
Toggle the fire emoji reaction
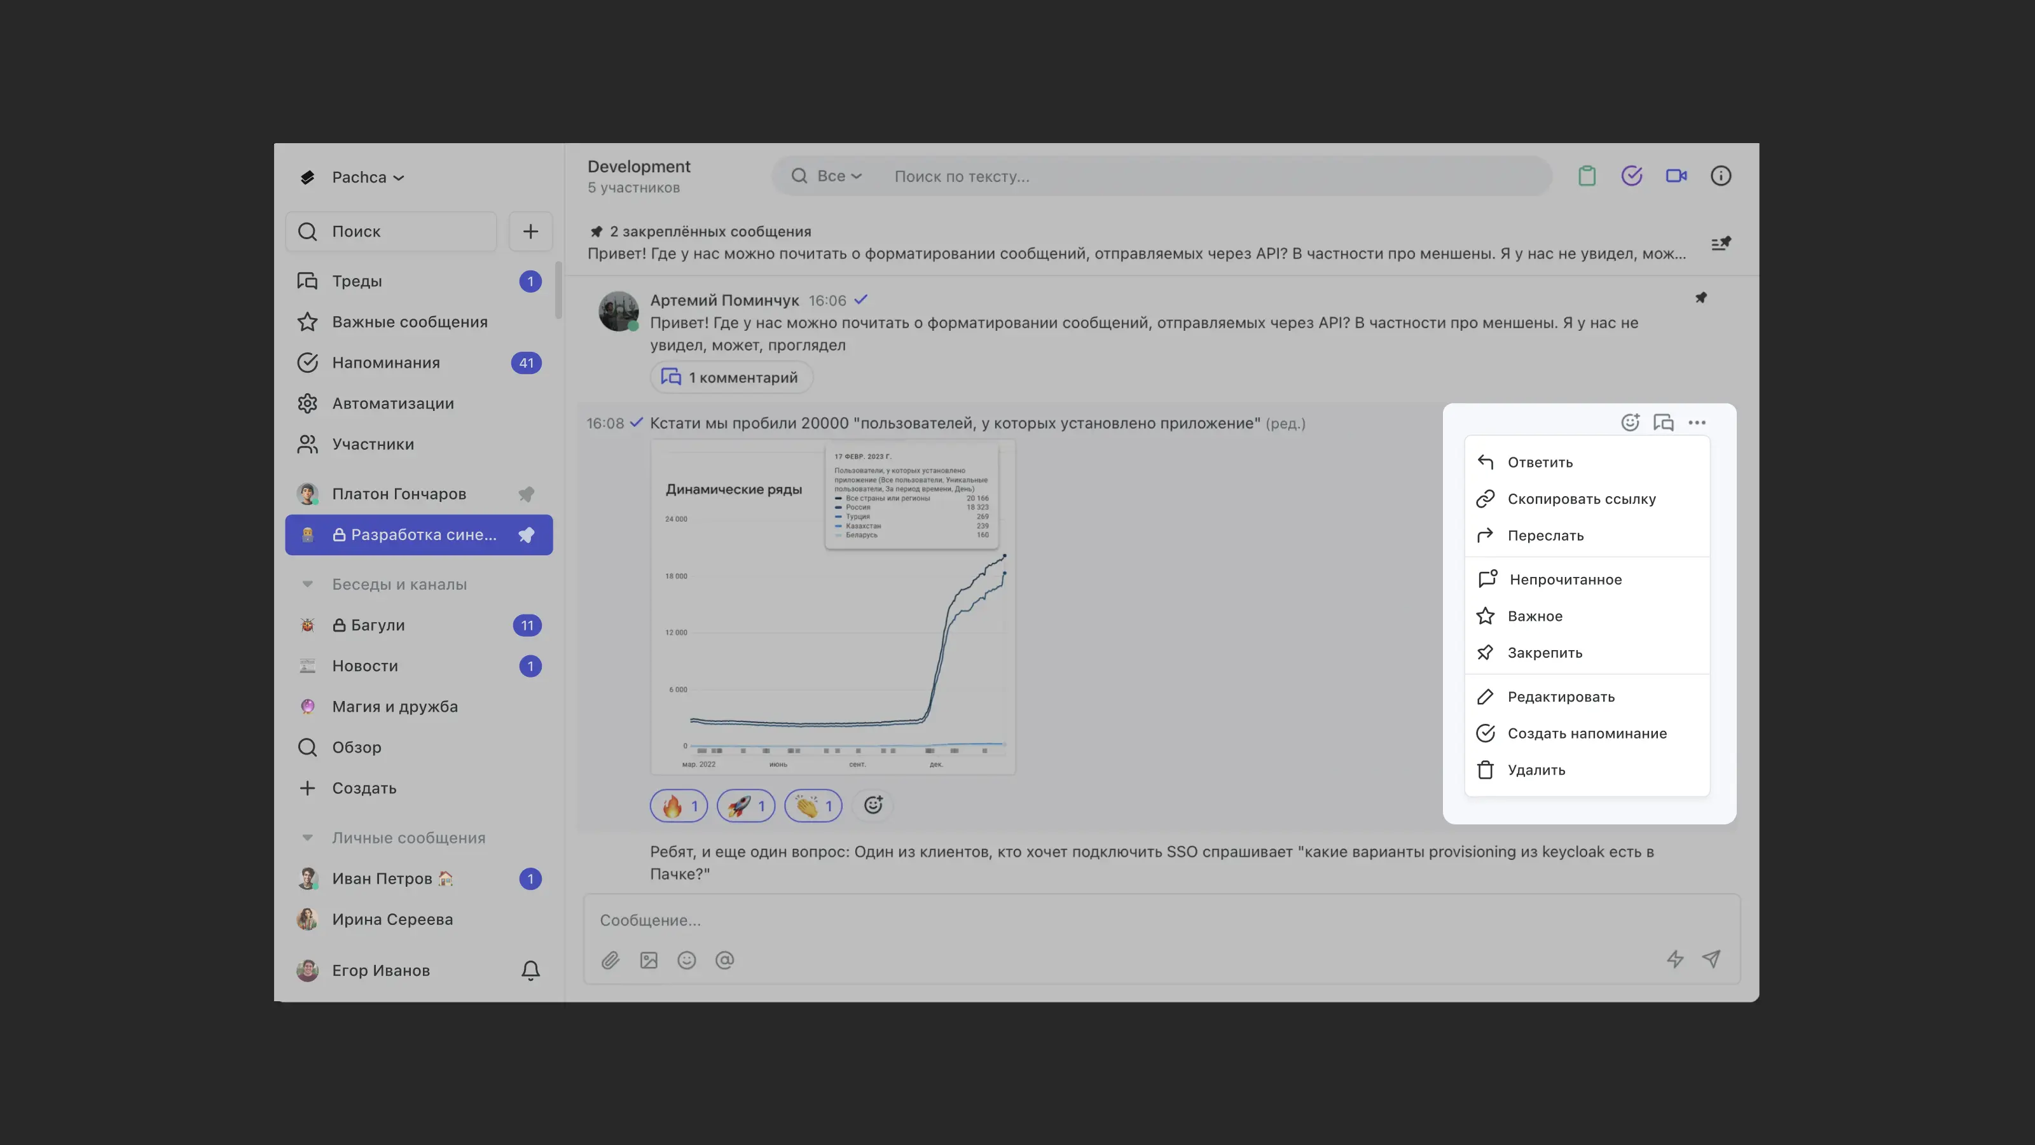pyautogui.click(x=679, y=806)
